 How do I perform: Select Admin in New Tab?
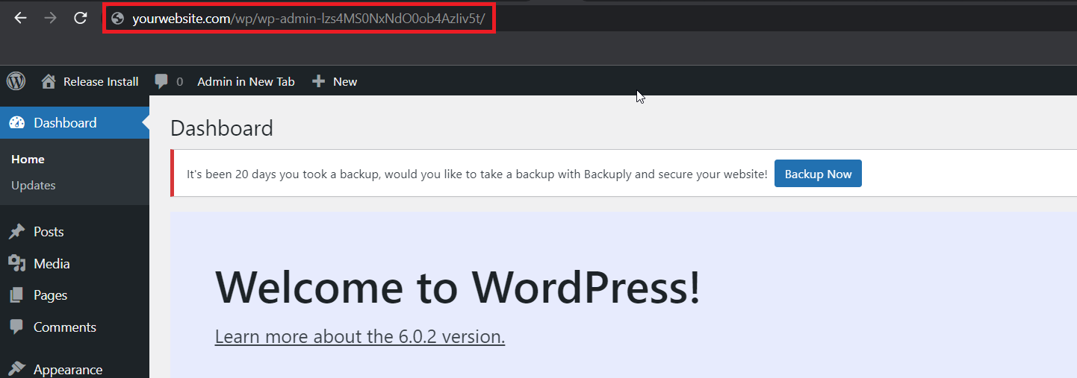pos(246,81)
